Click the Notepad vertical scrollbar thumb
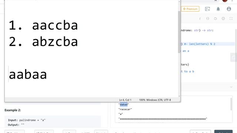Viewport: 237px width, 133px height. tap(179, 32)
